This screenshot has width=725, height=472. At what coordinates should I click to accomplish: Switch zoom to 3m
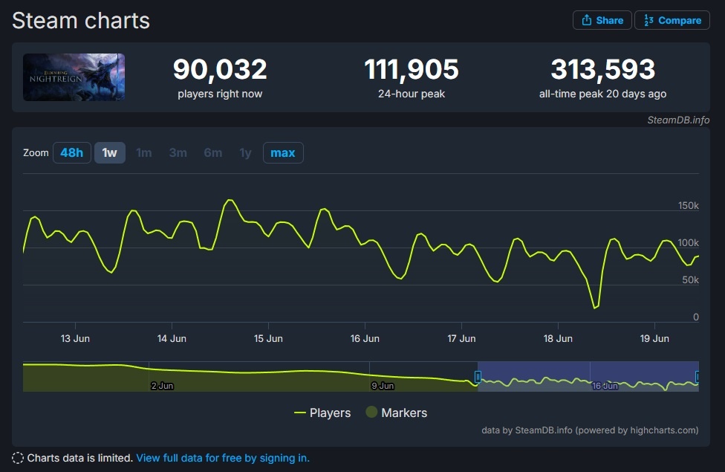(x=178, y=152)
